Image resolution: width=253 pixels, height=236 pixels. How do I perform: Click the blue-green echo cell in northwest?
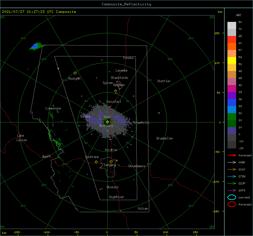point(35,46)
